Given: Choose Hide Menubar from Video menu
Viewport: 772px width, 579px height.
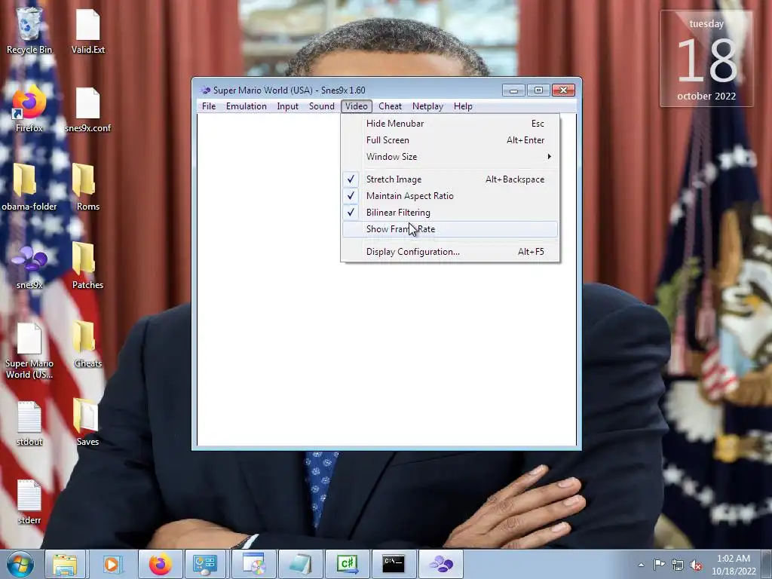Looking at the screenshot, I should [450, 124].
